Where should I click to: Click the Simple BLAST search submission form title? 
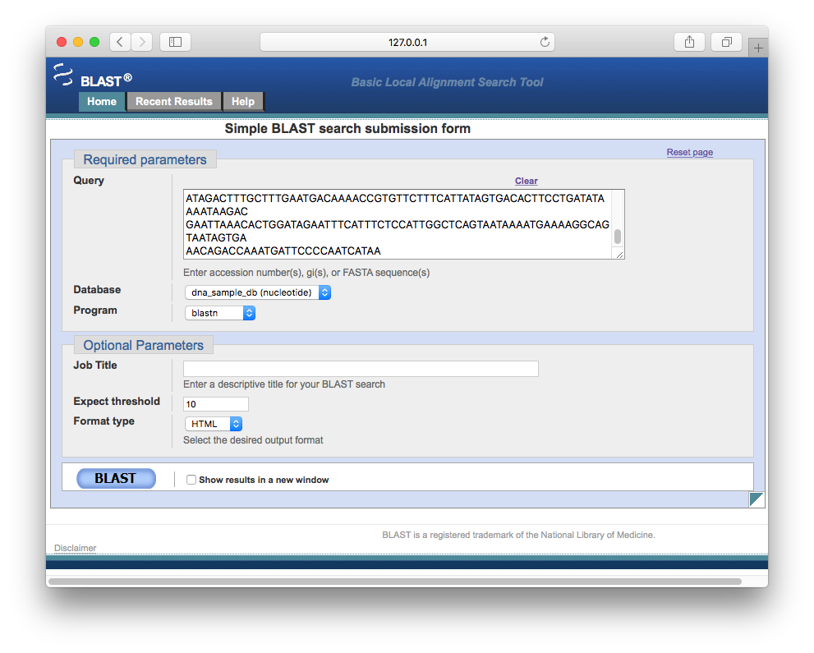tap(347, 128)
